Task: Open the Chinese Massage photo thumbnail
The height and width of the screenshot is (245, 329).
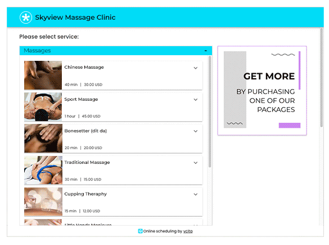Action: [x=43, y=75]
